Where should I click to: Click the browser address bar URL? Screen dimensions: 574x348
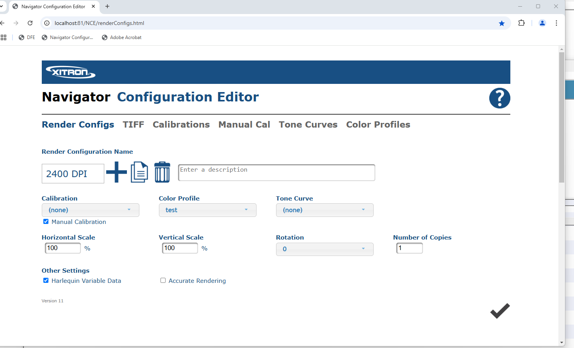[x=100, y=23]
